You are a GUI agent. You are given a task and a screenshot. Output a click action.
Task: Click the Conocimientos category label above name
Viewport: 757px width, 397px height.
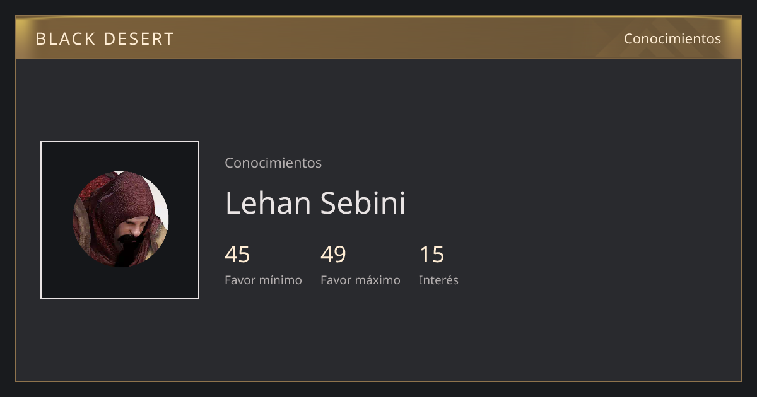click(273, 163)
